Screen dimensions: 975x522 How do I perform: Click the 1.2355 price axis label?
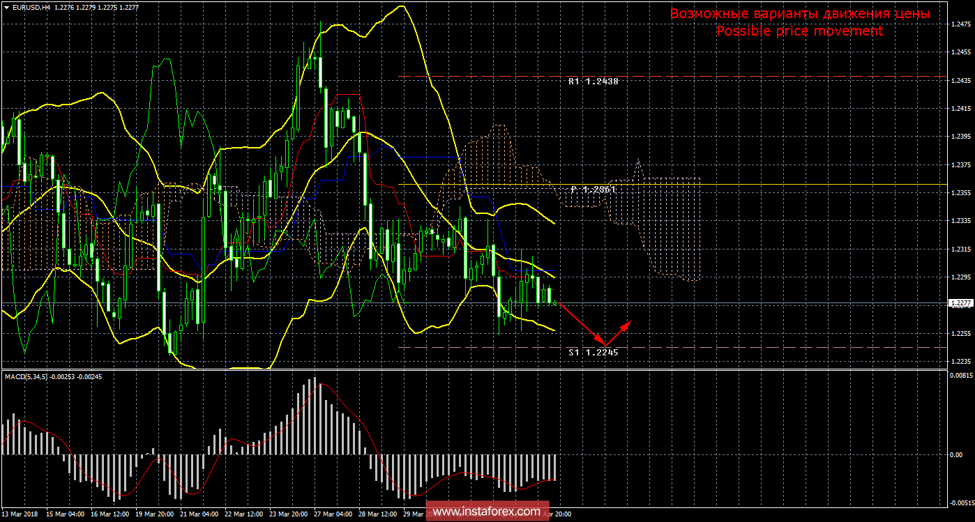[x=961, y=193]
